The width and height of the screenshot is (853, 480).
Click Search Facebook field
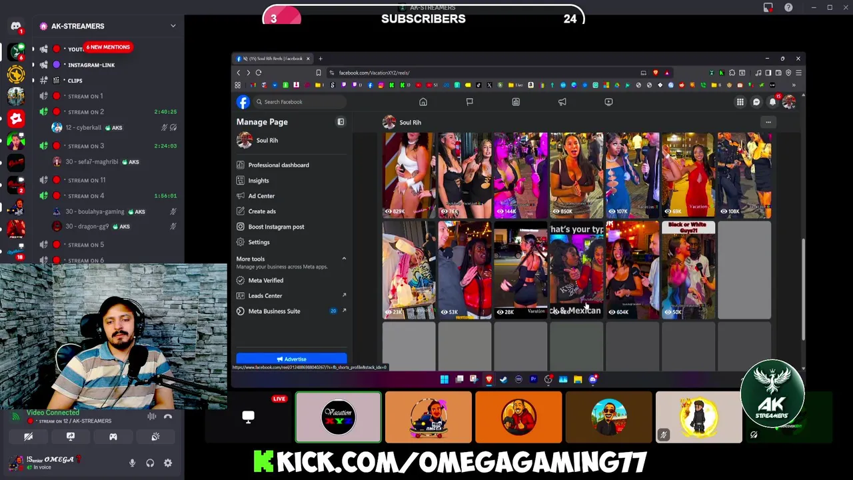tap(299, 102)
